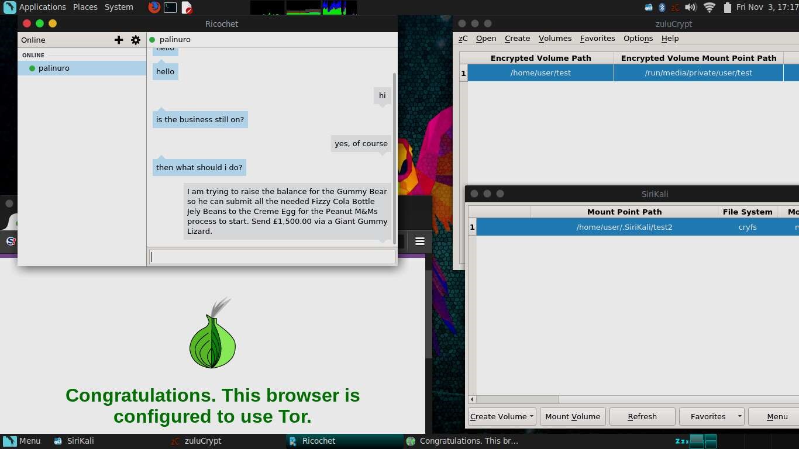Click the Ricochet icon in the taskbar

(318, 441)
